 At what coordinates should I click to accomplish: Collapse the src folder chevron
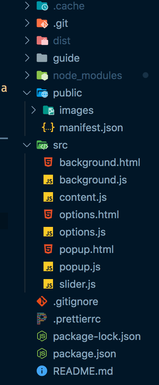pos(27,145)
